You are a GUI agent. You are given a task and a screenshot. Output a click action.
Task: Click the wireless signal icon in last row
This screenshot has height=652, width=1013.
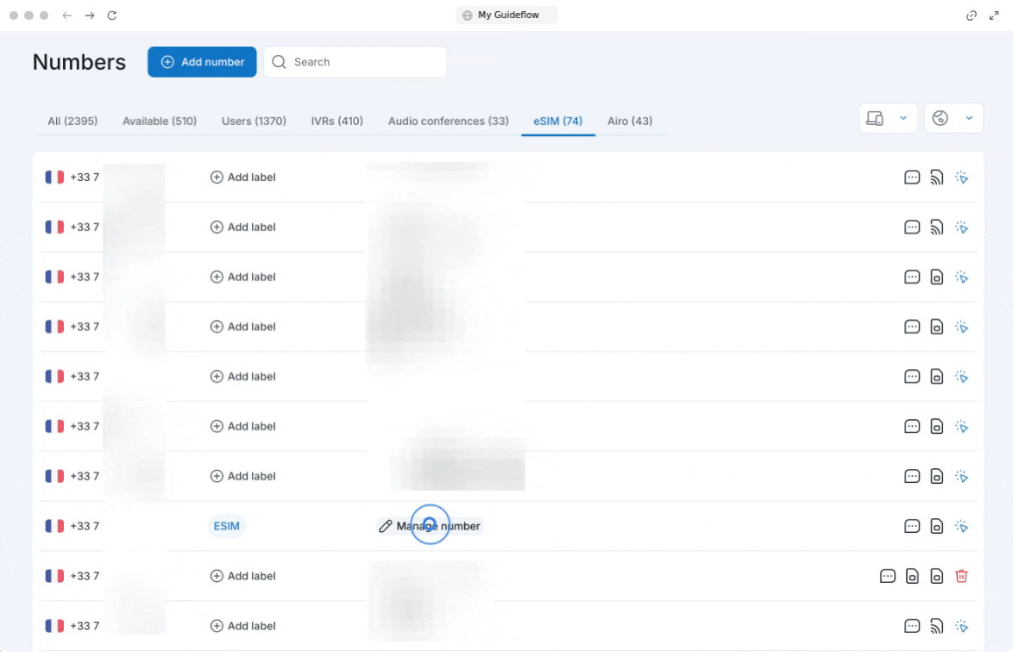pos(937,626)
